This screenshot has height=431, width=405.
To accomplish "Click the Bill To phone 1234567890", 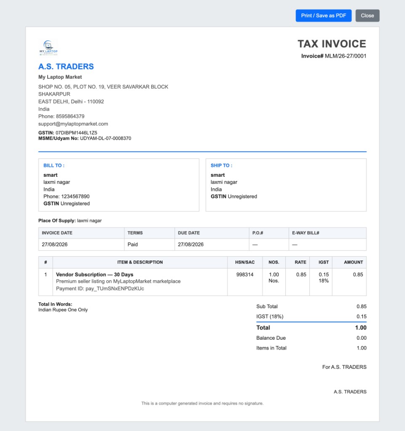I will coord(75,197).
